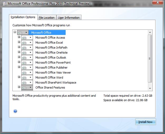This screenshot has height=134, width=165.
Task: Select Microsoft Office PowerPoint in the tree
Action: pos(53,63)
